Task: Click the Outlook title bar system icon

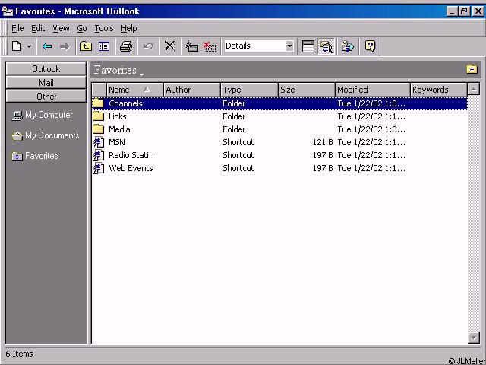Action: pyautogui.click(x=8, y=11)
